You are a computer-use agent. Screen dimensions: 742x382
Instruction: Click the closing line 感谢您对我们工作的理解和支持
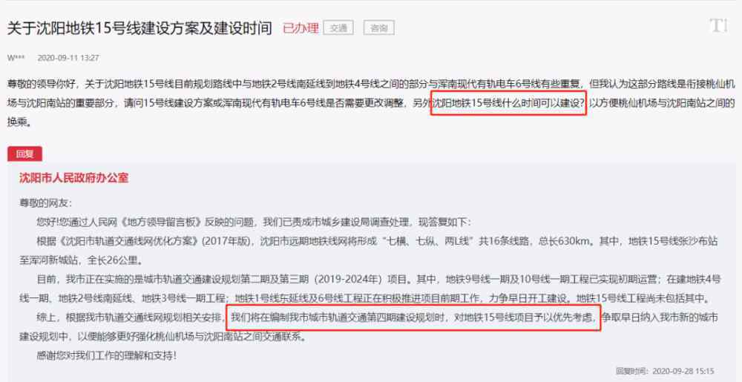[x=106, y=355]
